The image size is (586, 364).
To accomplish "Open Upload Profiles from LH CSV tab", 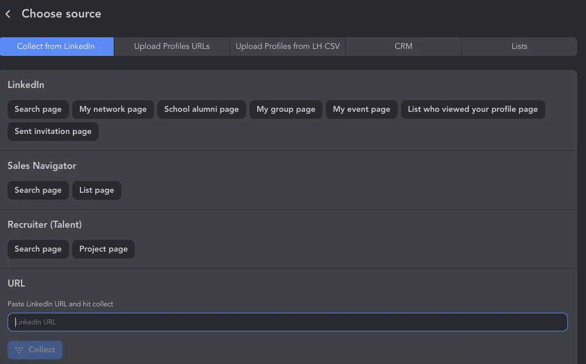I will 288,46.
